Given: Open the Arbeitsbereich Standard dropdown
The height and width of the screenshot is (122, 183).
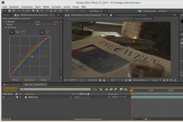Looking at the screenshot, I should [x=169, y=11].
